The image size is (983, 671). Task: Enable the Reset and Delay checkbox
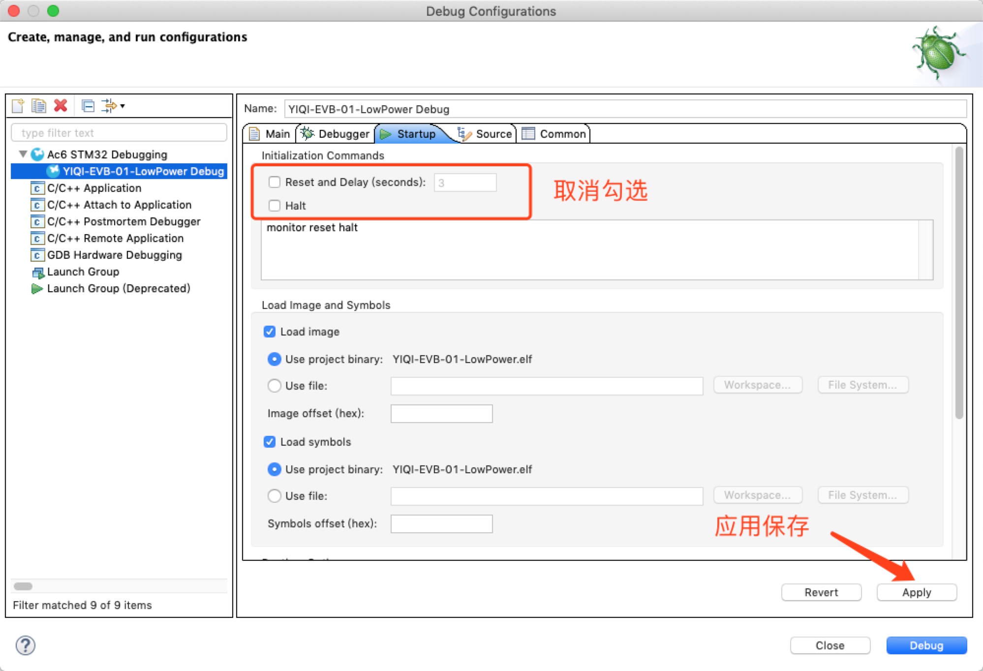click(275, 183)
